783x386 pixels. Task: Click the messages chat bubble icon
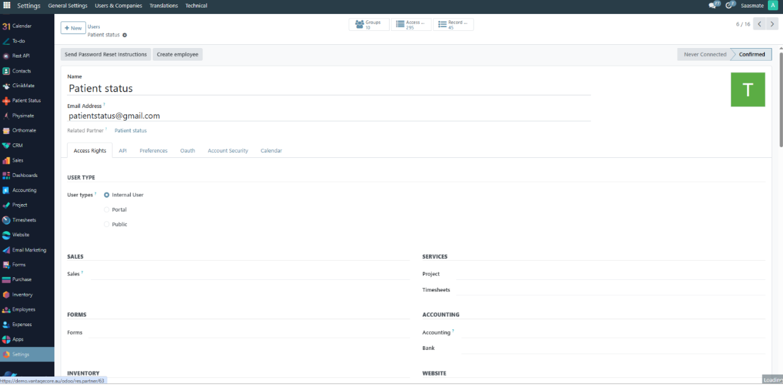[x=713, y=6]
